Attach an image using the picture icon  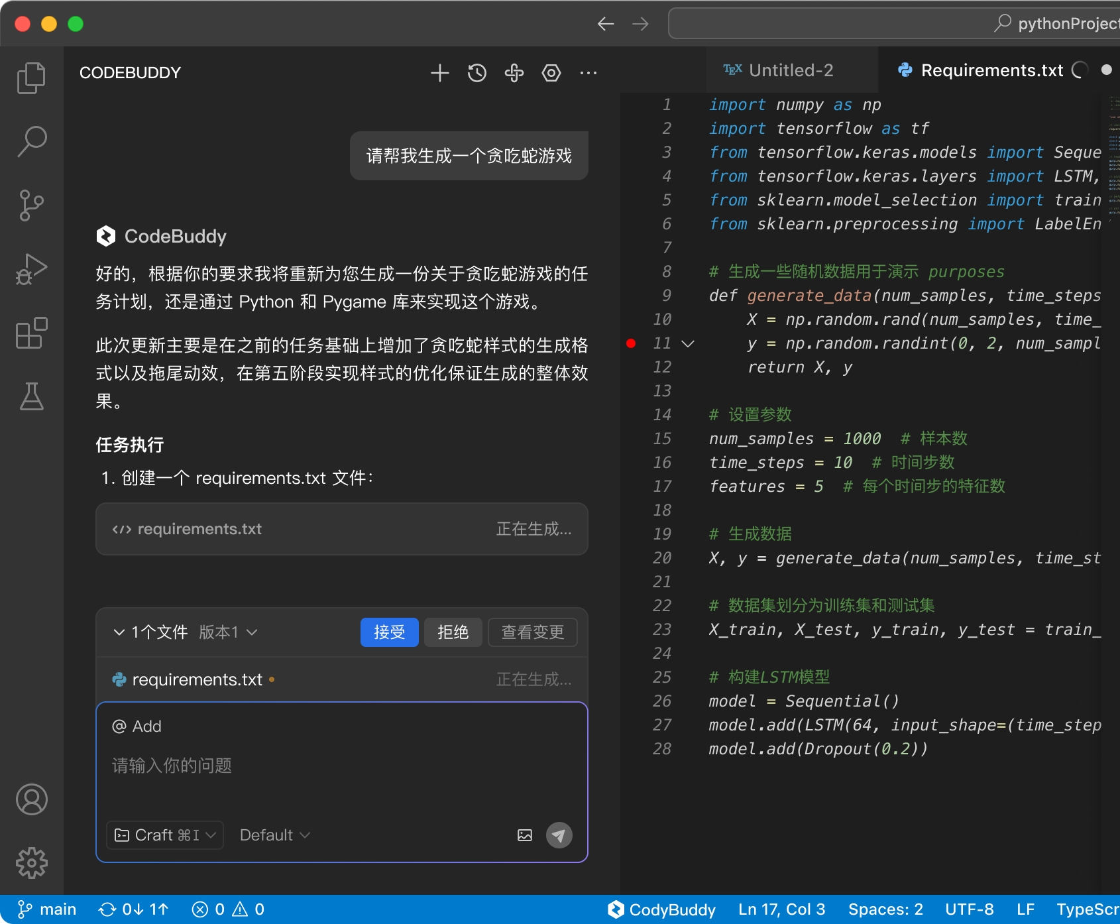click(524, 835)
